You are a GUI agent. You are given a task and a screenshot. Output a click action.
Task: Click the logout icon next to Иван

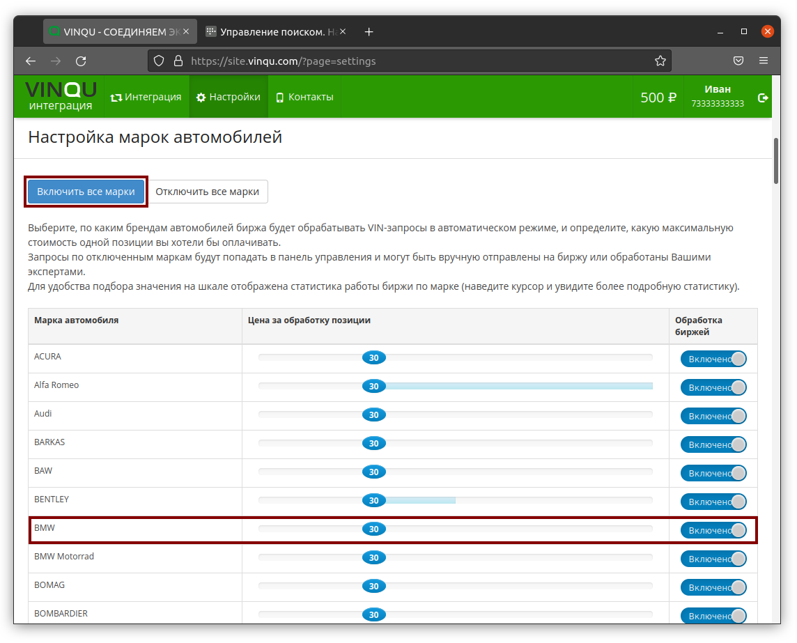[762, 98]
